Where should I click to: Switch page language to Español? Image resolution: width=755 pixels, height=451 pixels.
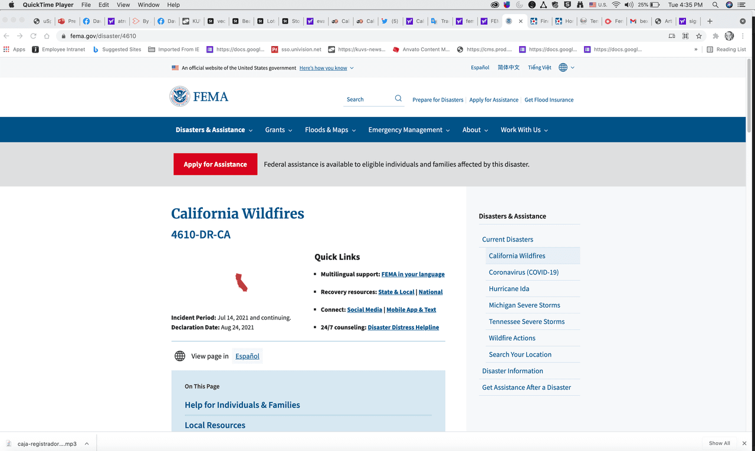tap(247, 356)
